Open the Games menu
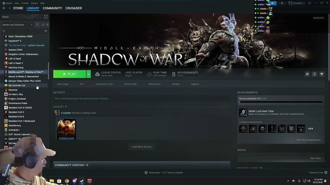The height and width of the screenshot is (185, 330). pyautogui.click(x=34, y=3)
